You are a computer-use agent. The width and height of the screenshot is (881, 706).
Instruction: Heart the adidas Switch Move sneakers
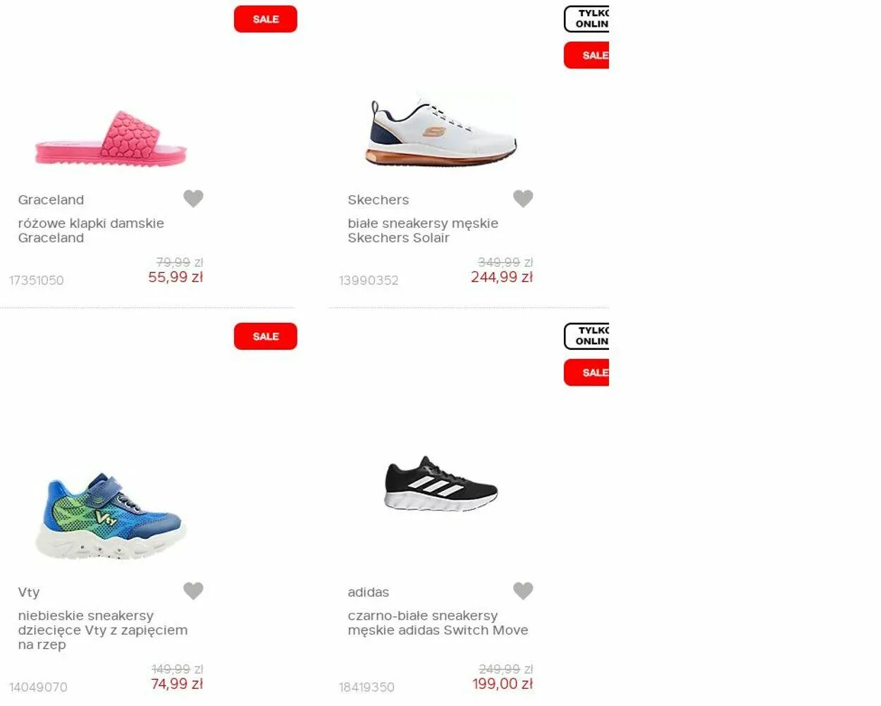tap(523, 591)
